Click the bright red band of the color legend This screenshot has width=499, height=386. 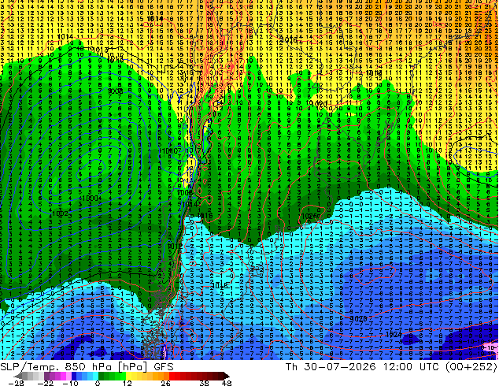172,376
